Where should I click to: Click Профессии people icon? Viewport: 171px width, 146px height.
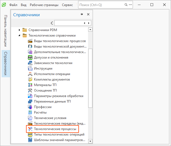coord(30,107)
